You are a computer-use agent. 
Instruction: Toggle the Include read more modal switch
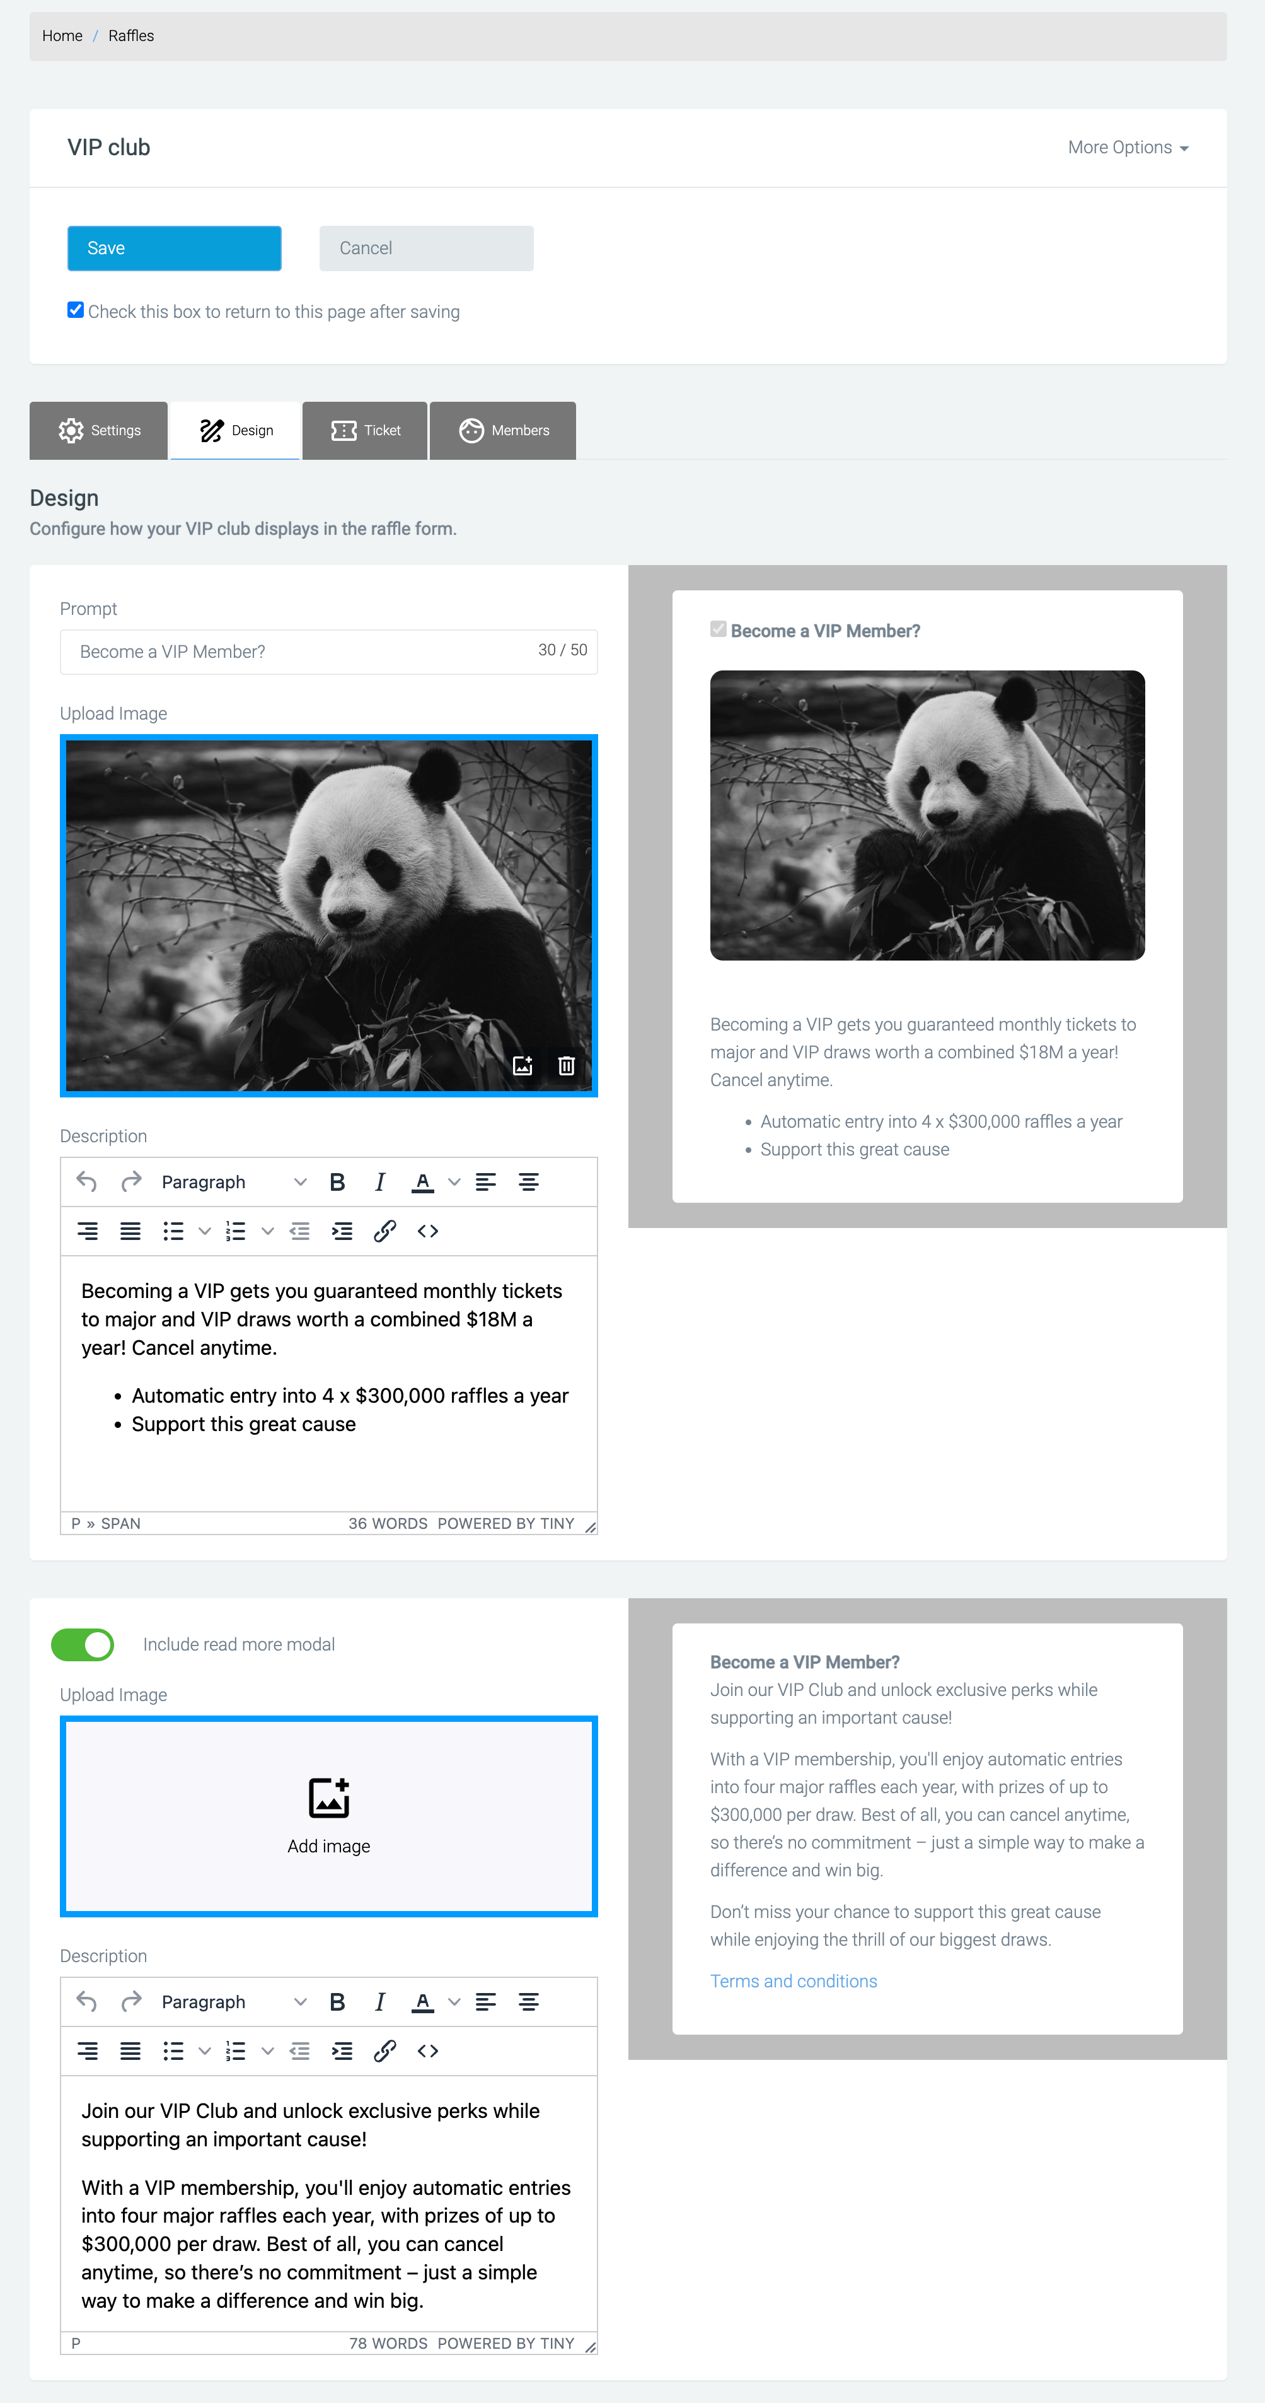[83, 1645]
